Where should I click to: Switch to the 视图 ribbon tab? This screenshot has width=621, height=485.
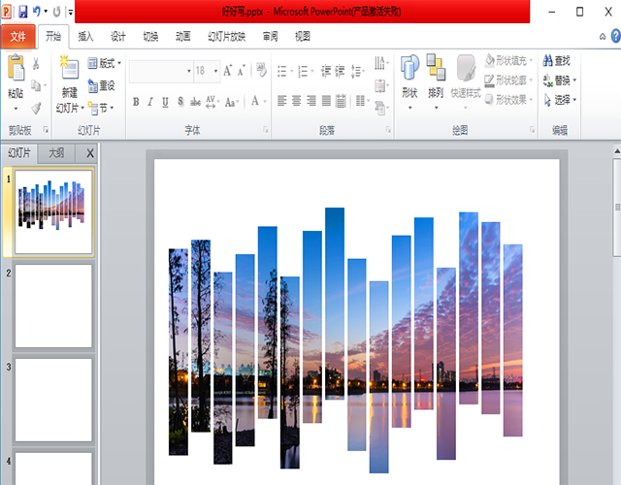point(303,37)
